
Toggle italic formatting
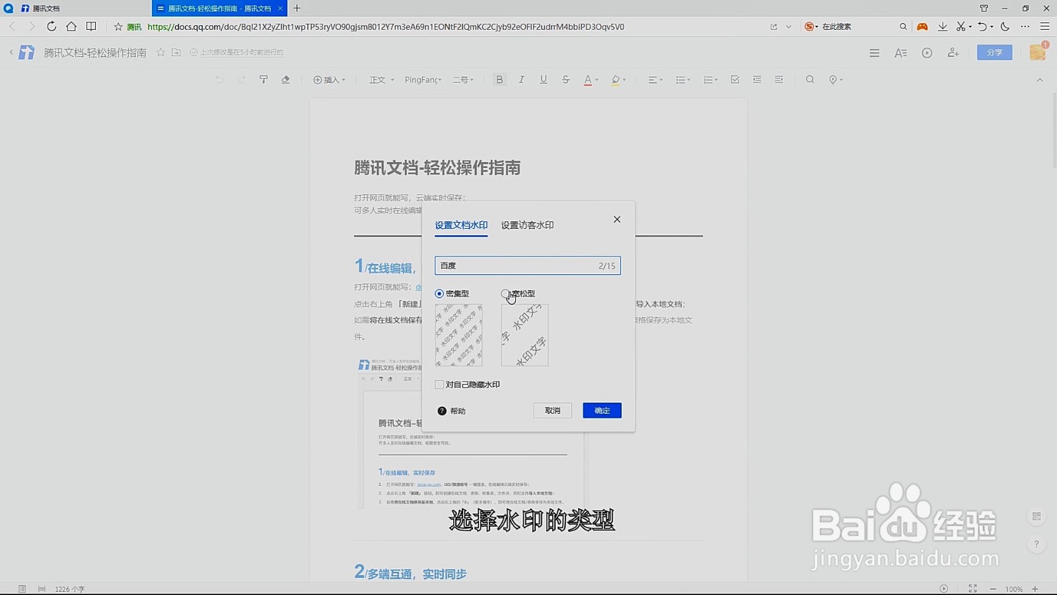point(521,80)
